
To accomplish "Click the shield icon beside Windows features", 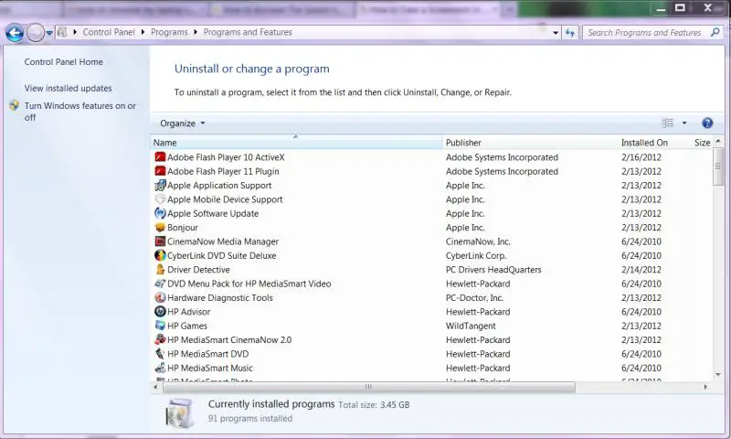I will pyautogui.click(x=14, y=105).
